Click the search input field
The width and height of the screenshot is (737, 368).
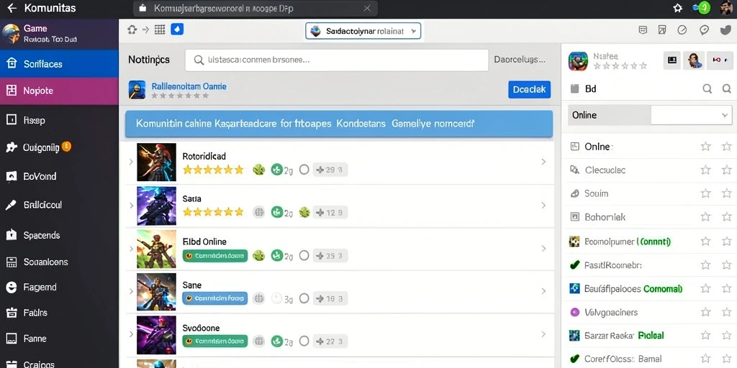(x=337, y=60)
